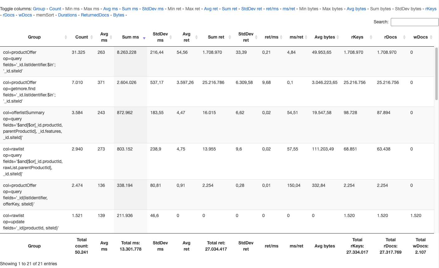Click the Total wDocs 2.107 footer
Screen dimensions: 439x268
coord(421,246)
